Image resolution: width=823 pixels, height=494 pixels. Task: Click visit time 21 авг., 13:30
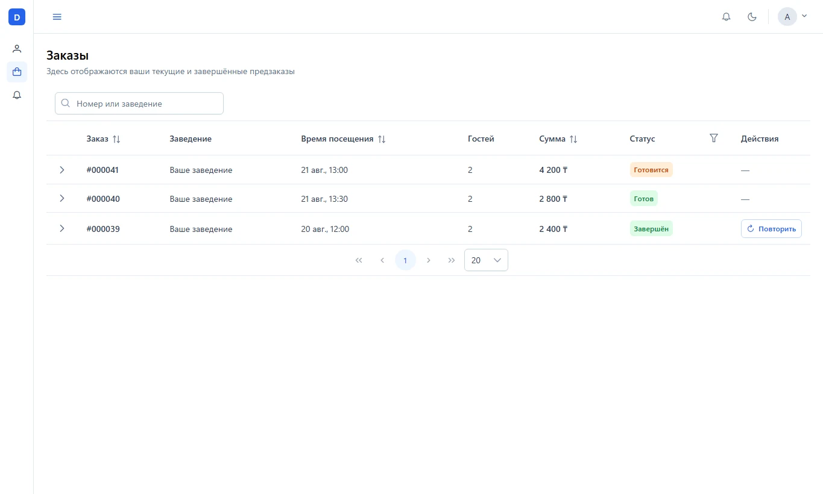point(324,199)
